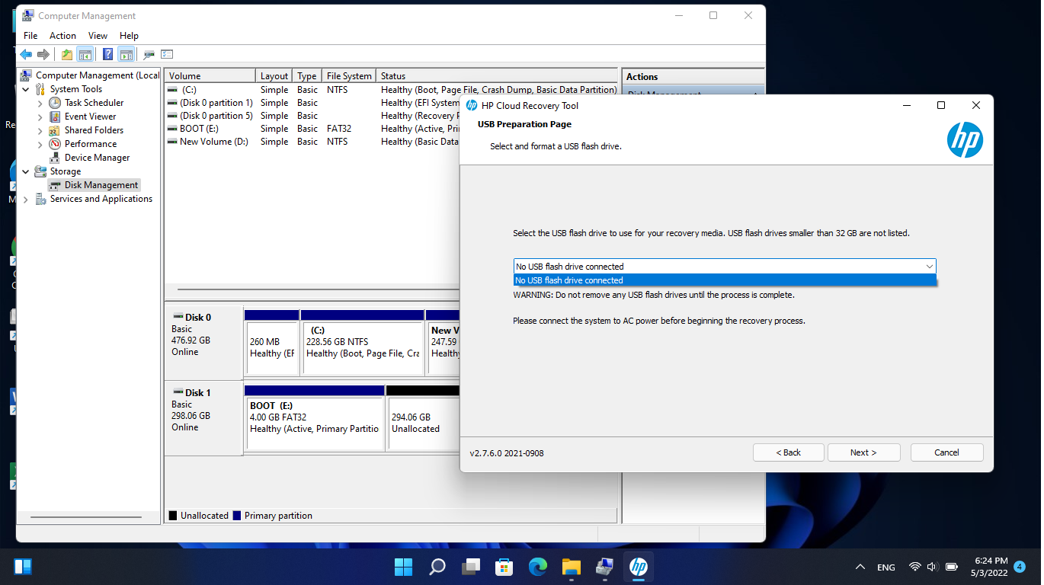The height and width of the screenshot is (585, 1044).
Task: Open the USB flash drive selection dropdown
Action: (x=929, y=266)
